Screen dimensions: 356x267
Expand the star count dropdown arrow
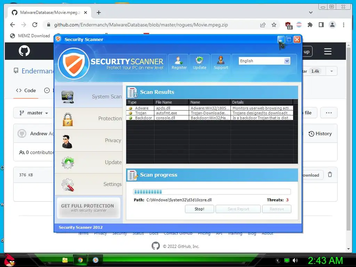tap(331, 71)
